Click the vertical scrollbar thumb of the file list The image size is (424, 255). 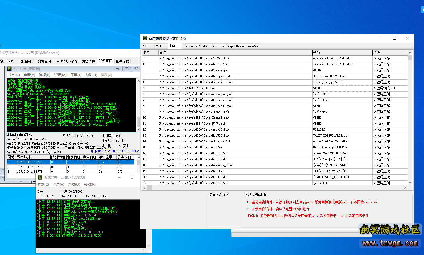tap(410, 57)
